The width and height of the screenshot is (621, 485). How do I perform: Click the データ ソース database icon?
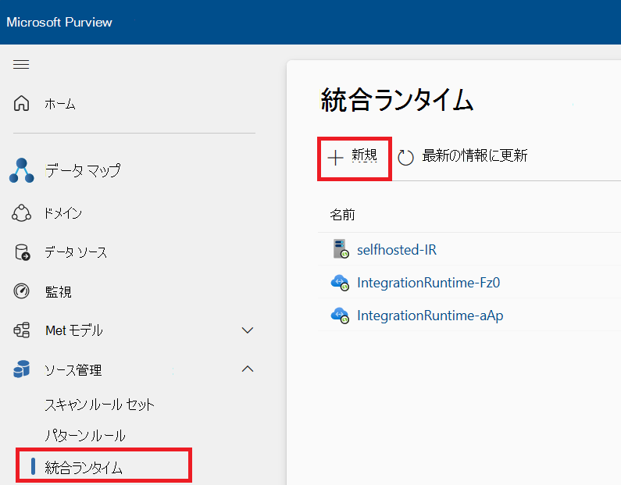[22, 252]
